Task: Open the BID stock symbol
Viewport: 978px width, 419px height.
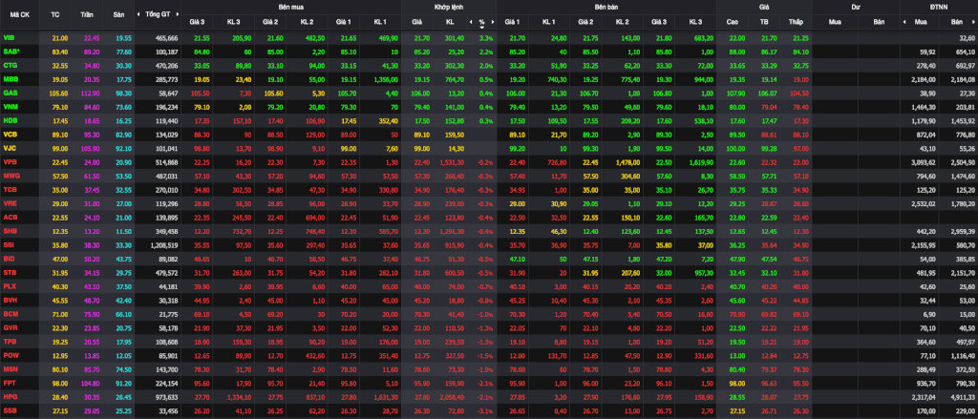Action: (9, 258)
